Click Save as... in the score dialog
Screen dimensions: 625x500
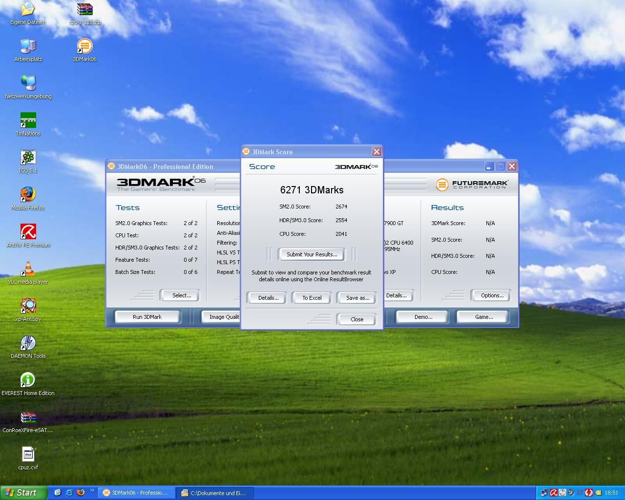(x=357, y=298)
